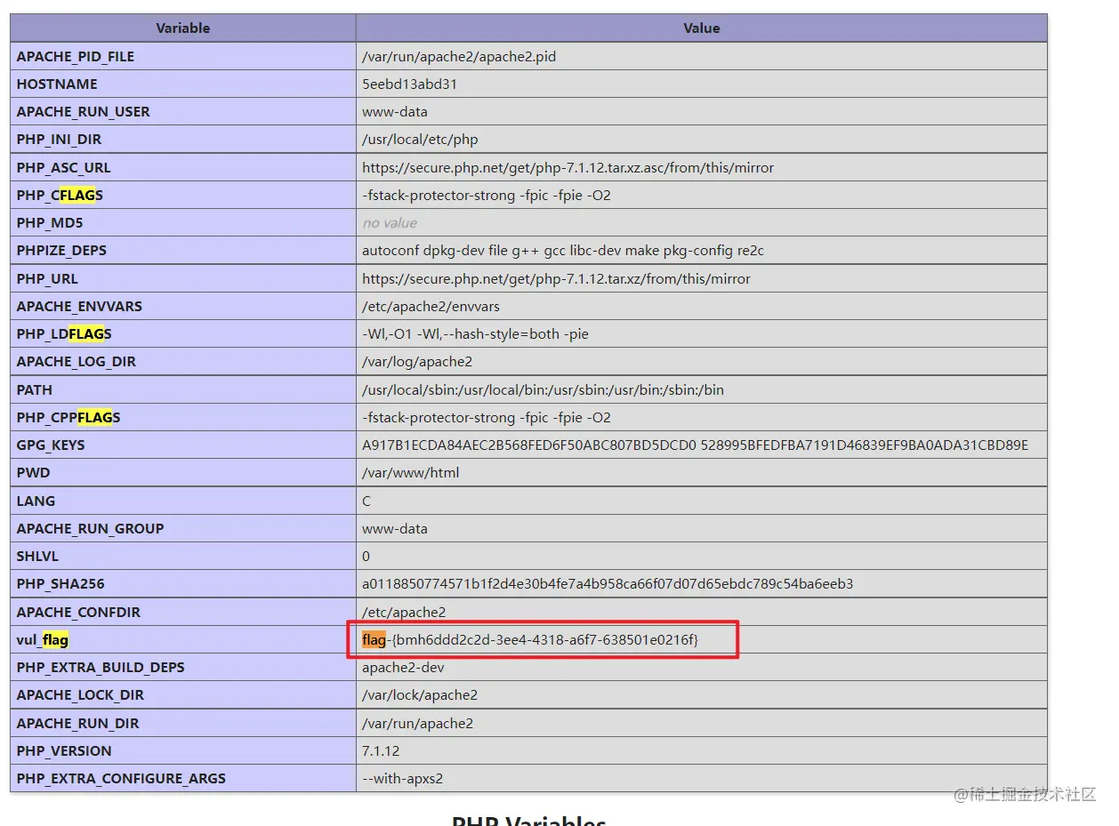Viewport: 1119px width, 826px height.
Task: Select the PHP_VERSION variable name
Action: coord(64,751)
